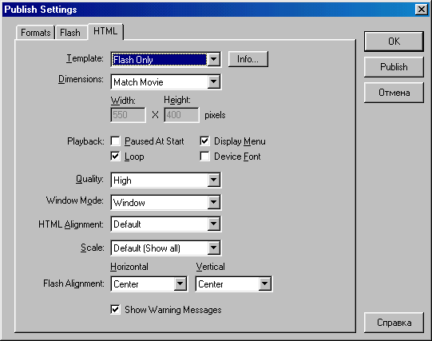432x341 pixels.
Task: Expand the Scale Default (Show all) dropdown
Action: (165, 248)
